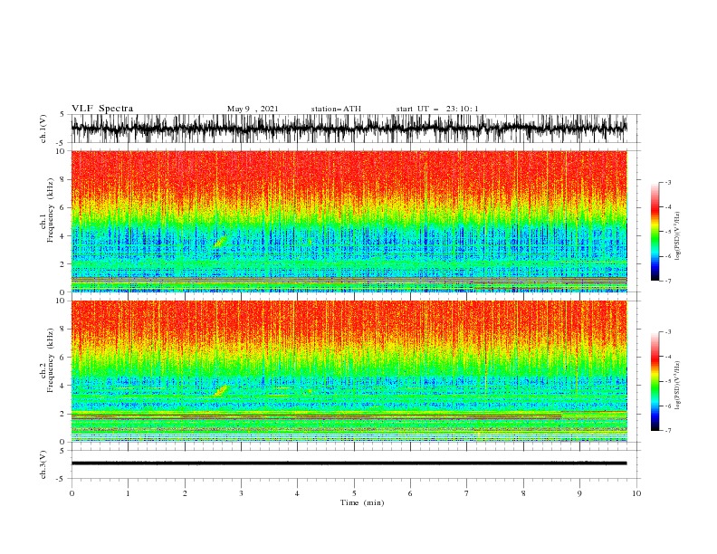Click the upper color scale bar for ch.1
717x554 pixels.
coord(655,232)
